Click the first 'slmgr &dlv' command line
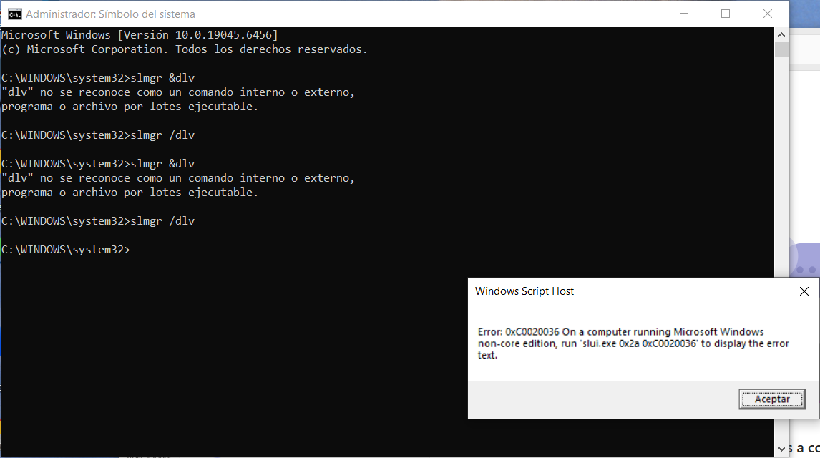Image resolution: width=820 pixels, height=458 pixels. pos(98,78)
